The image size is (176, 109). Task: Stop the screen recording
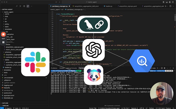(x=4, y=35)
